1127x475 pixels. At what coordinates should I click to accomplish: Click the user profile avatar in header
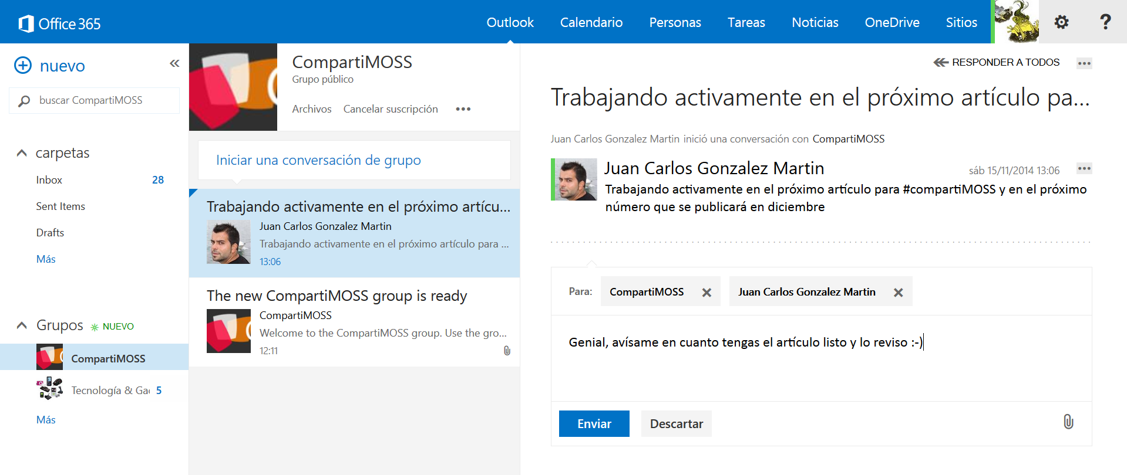(x=1016, y=22)
